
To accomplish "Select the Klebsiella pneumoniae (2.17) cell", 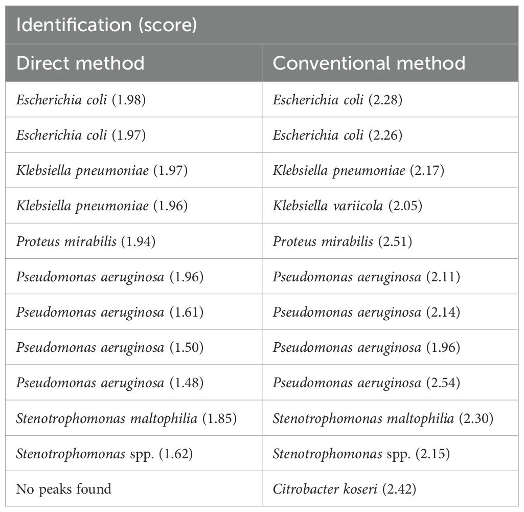I will coord(358,170).
